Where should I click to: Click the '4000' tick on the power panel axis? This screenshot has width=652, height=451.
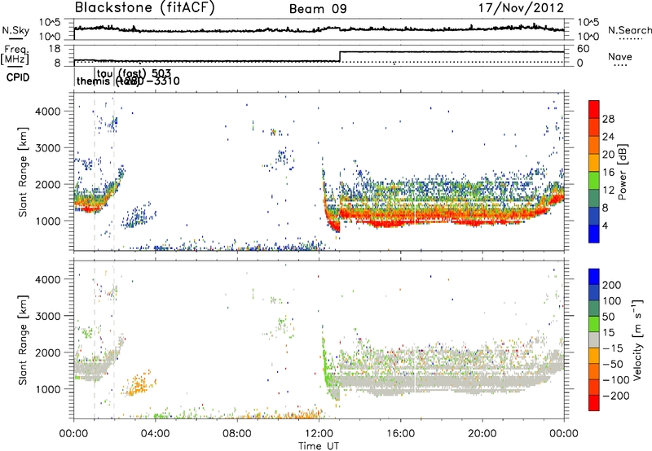pyautogui.click(x=48, y=112)
